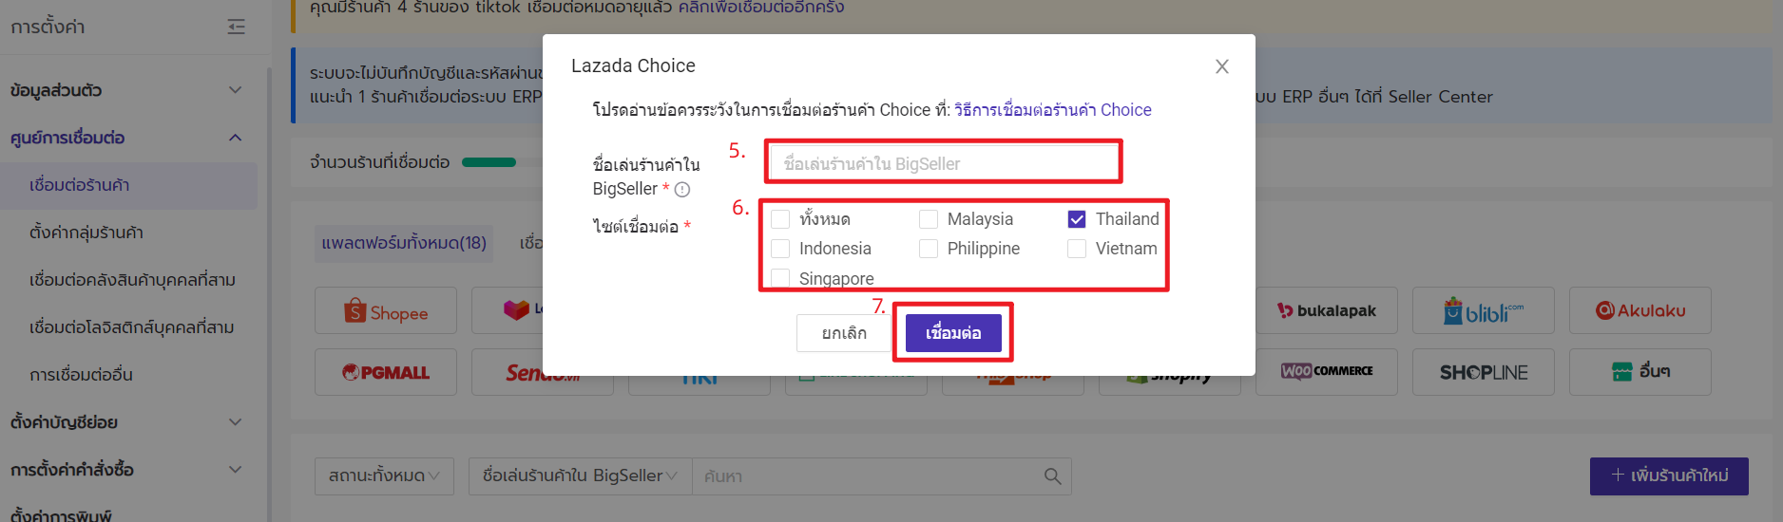This screenshot has width=1783, height=522.
Task: Click the info icon beside BigSeller label
Action: pos(682,189)
